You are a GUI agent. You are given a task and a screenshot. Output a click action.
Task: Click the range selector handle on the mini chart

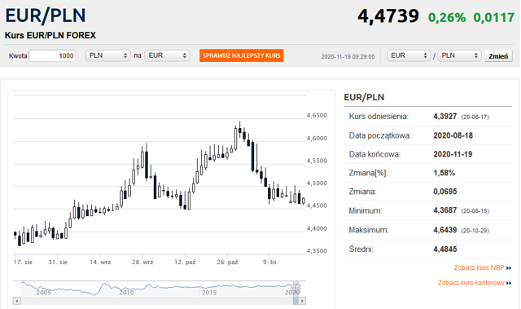(x=296, y=288)
